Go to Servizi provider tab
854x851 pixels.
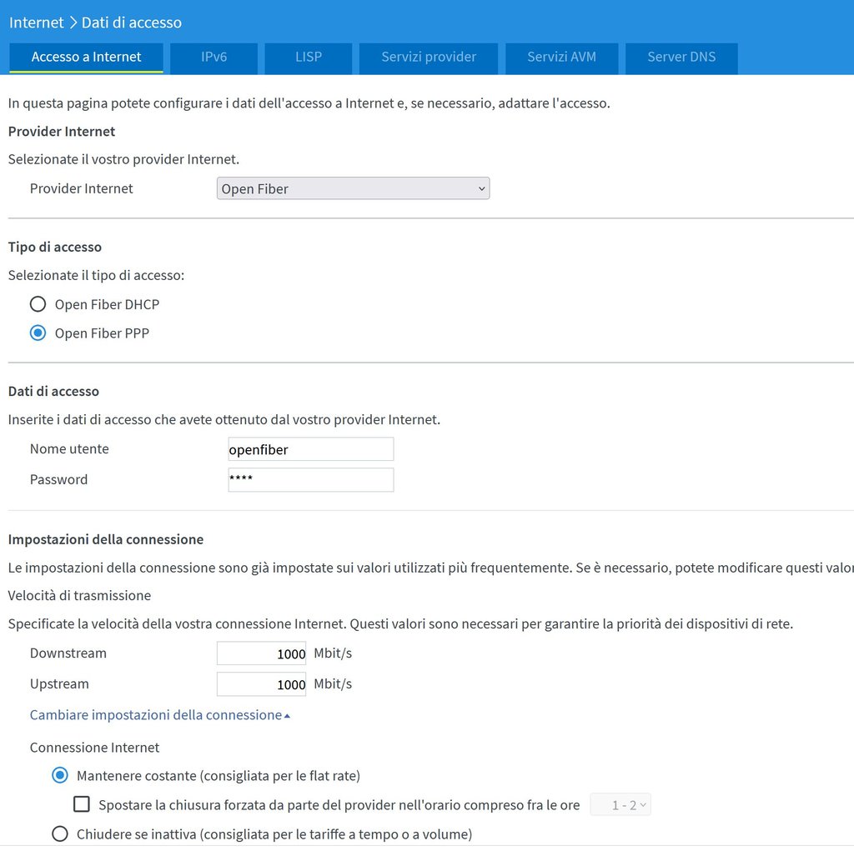(x=428, y=58)
